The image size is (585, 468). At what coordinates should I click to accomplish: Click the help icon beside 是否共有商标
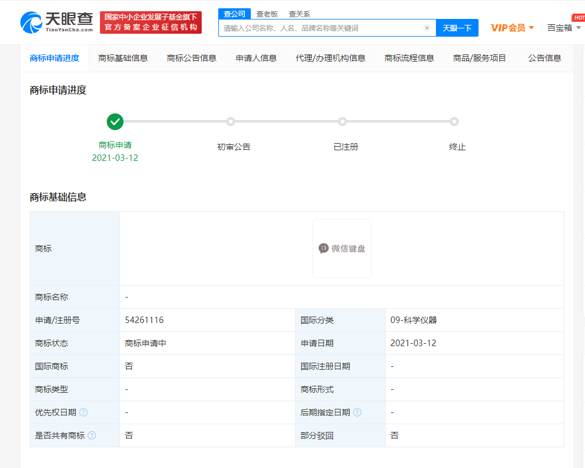[x=92, y=435]
